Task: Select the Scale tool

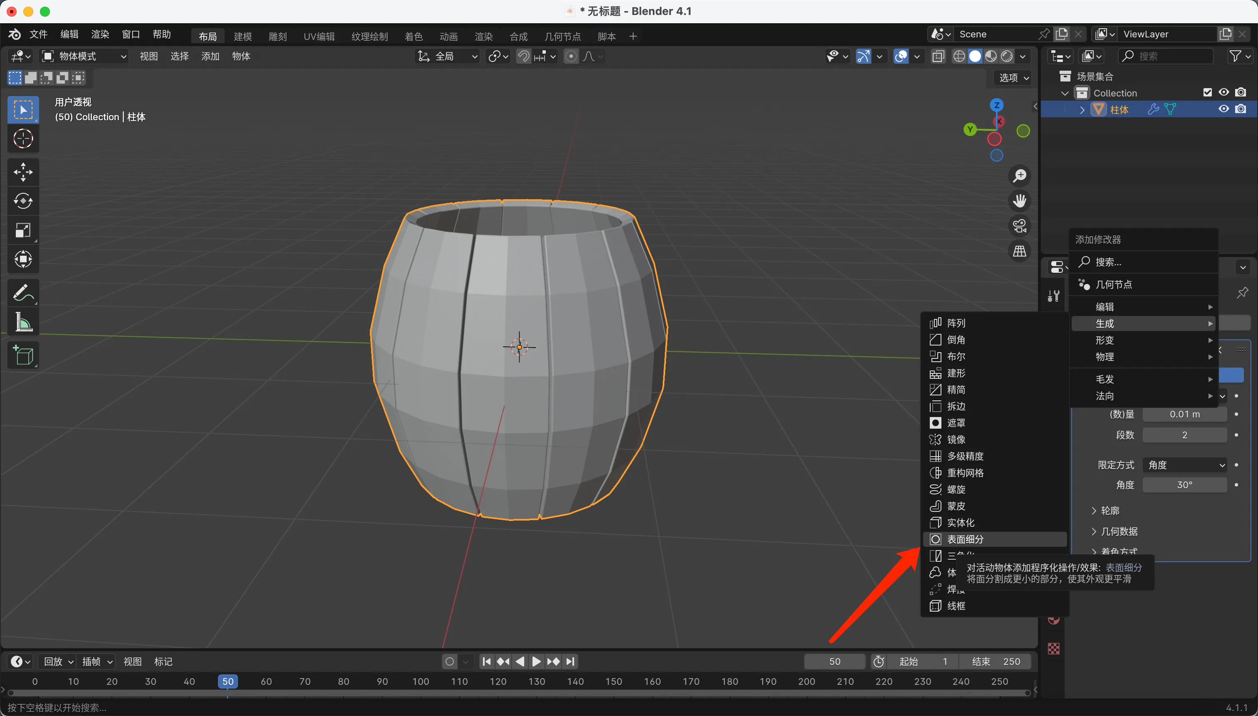Action: [23, 230]
